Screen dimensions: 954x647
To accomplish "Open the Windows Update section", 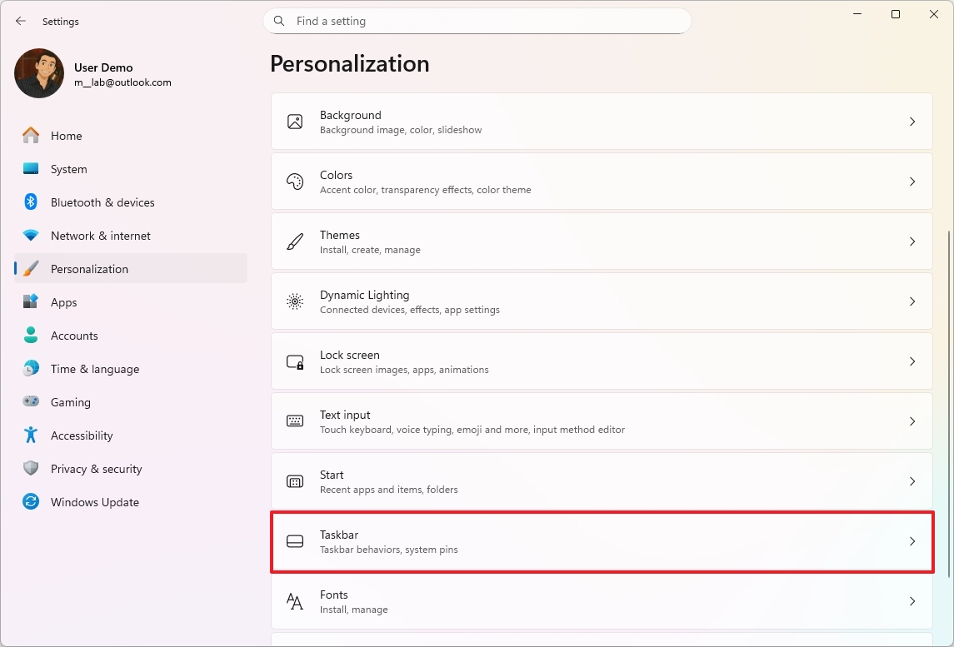I will pyautogui.click(x=94, y=502).
